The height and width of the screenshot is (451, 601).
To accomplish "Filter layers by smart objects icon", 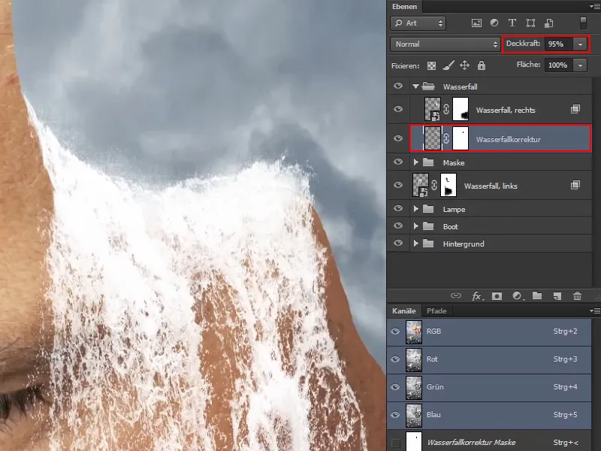I will coord(549,23).
